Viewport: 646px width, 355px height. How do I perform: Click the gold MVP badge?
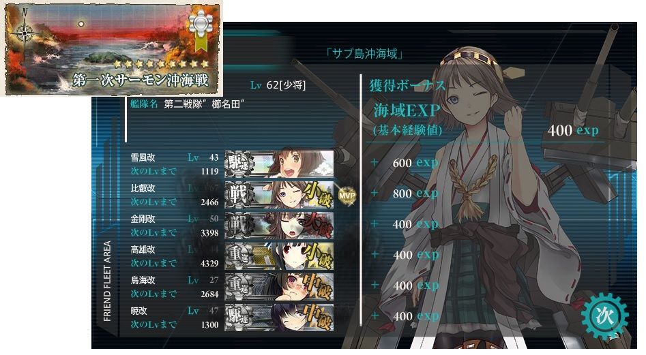point(347,196)
